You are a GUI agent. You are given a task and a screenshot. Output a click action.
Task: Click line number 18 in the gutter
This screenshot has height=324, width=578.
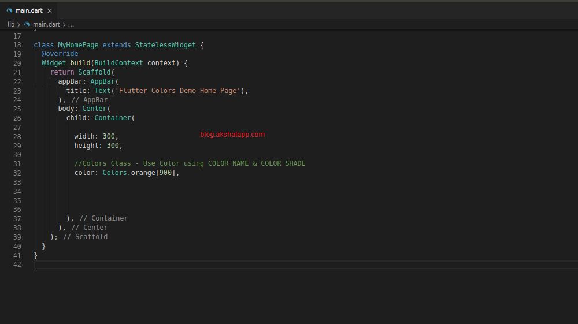click(x=17, y=45)
